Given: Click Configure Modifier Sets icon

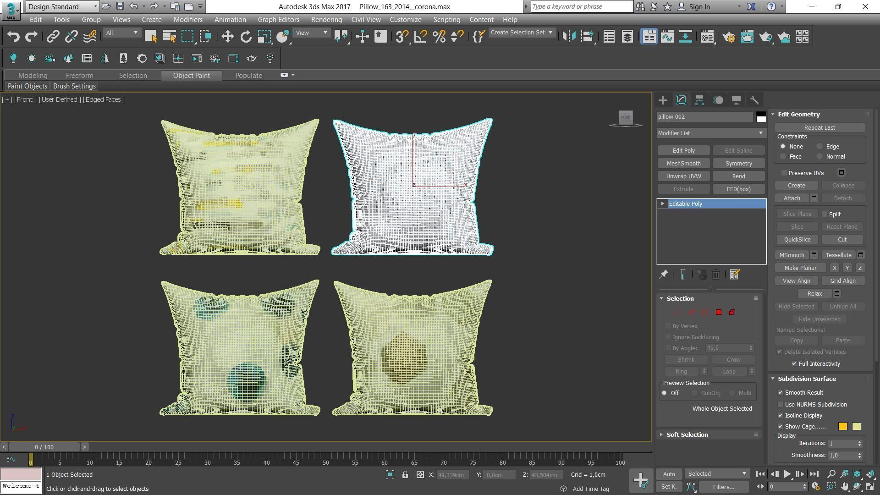Looking at the screenshot, I should (734, 274).
